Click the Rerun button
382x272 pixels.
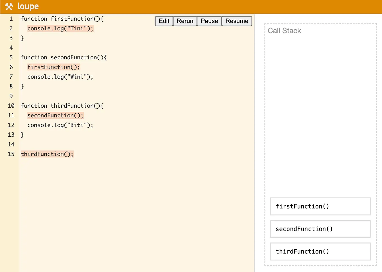click(185, 21)
